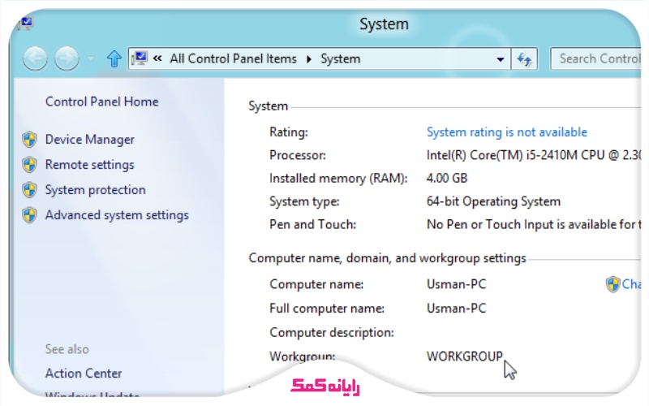Click the shield icon beside Remote settings
This screenshot has height=406, width=649.
click(30, 165)
